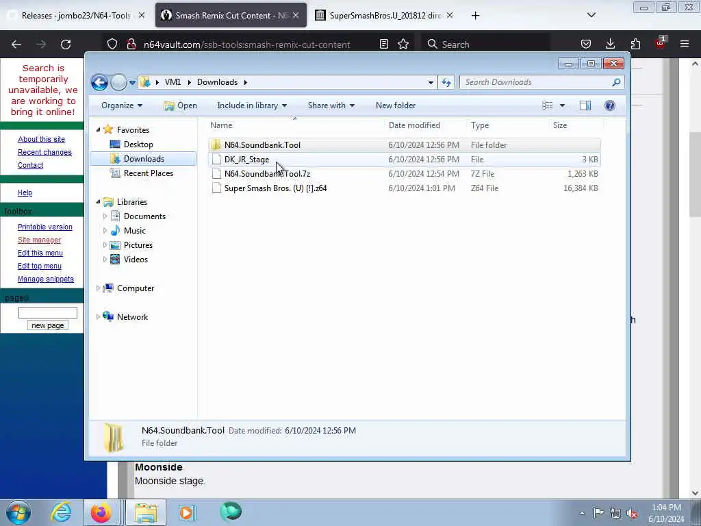Open Firefox downloads panel

(x=610, y=44)
